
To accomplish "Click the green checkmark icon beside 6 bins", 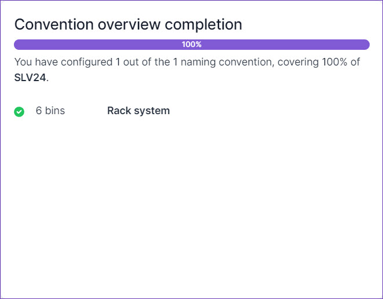I will pos(19,111).
